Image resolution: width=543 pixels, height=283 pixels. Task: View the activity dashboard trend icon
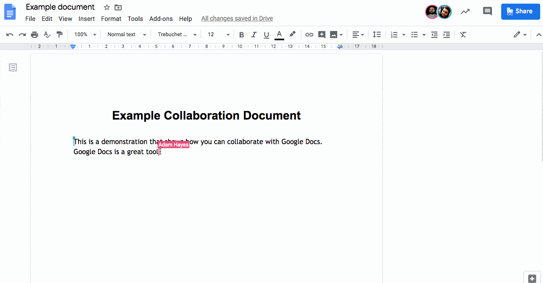pos(465,11)
